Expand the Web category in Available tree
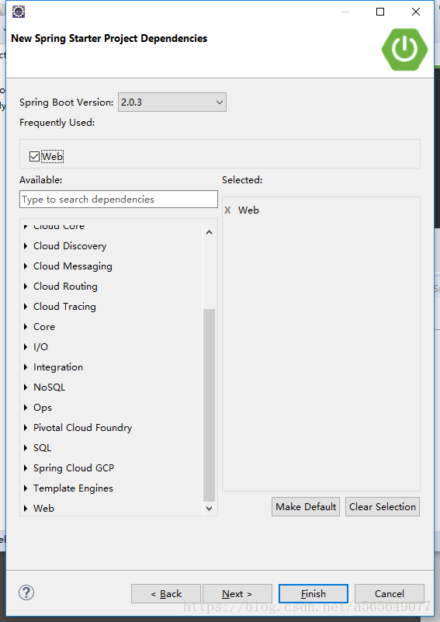Viewport: 440px width, 622px height. pos(26,509)
